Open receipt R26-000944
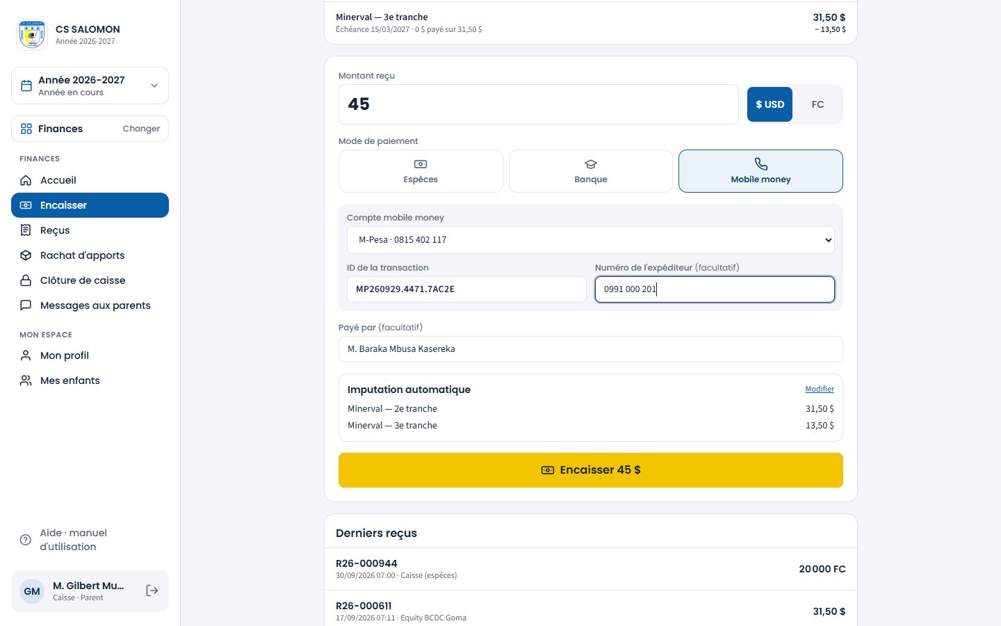Image resolution: width=1001 pixels, height=626 pixels. click(591, 569)
